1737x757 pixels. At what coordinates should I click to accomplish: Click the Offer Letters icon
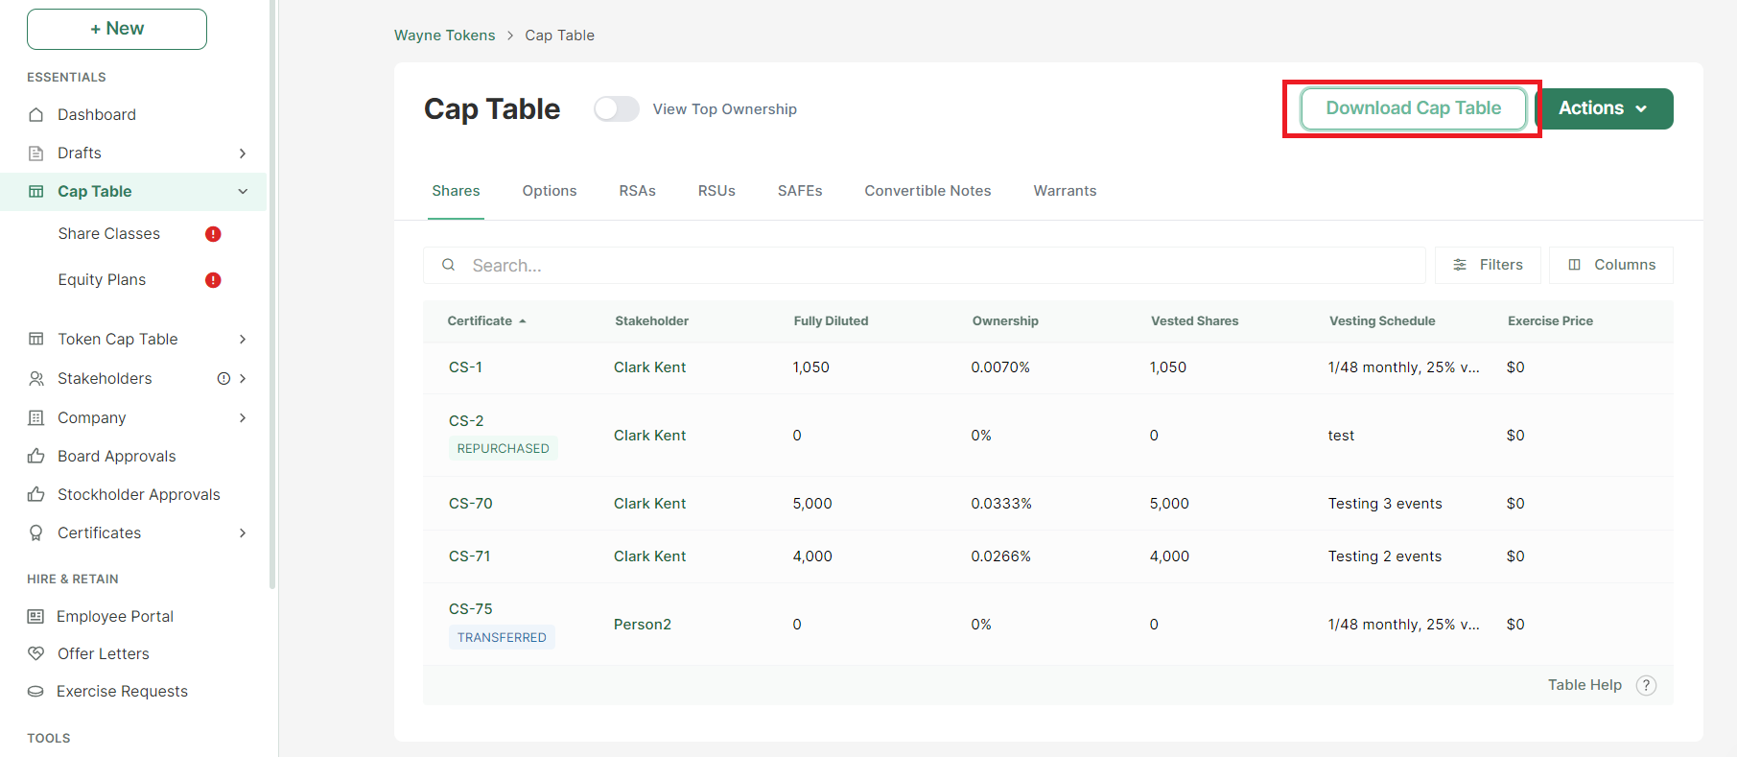click(35, 653)
